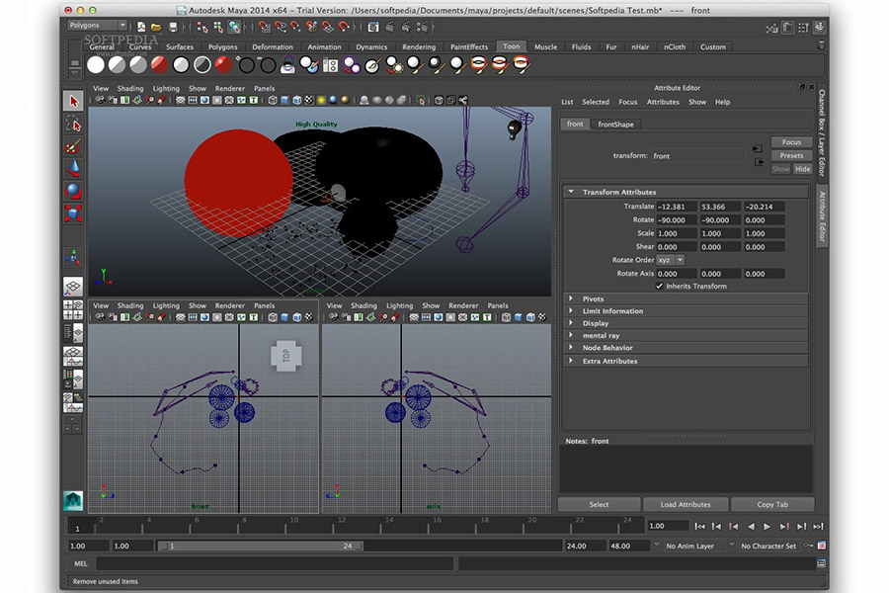889x593 pixels.
Task: Activate the Paint selection tool
Action: (x=74, y=146)
